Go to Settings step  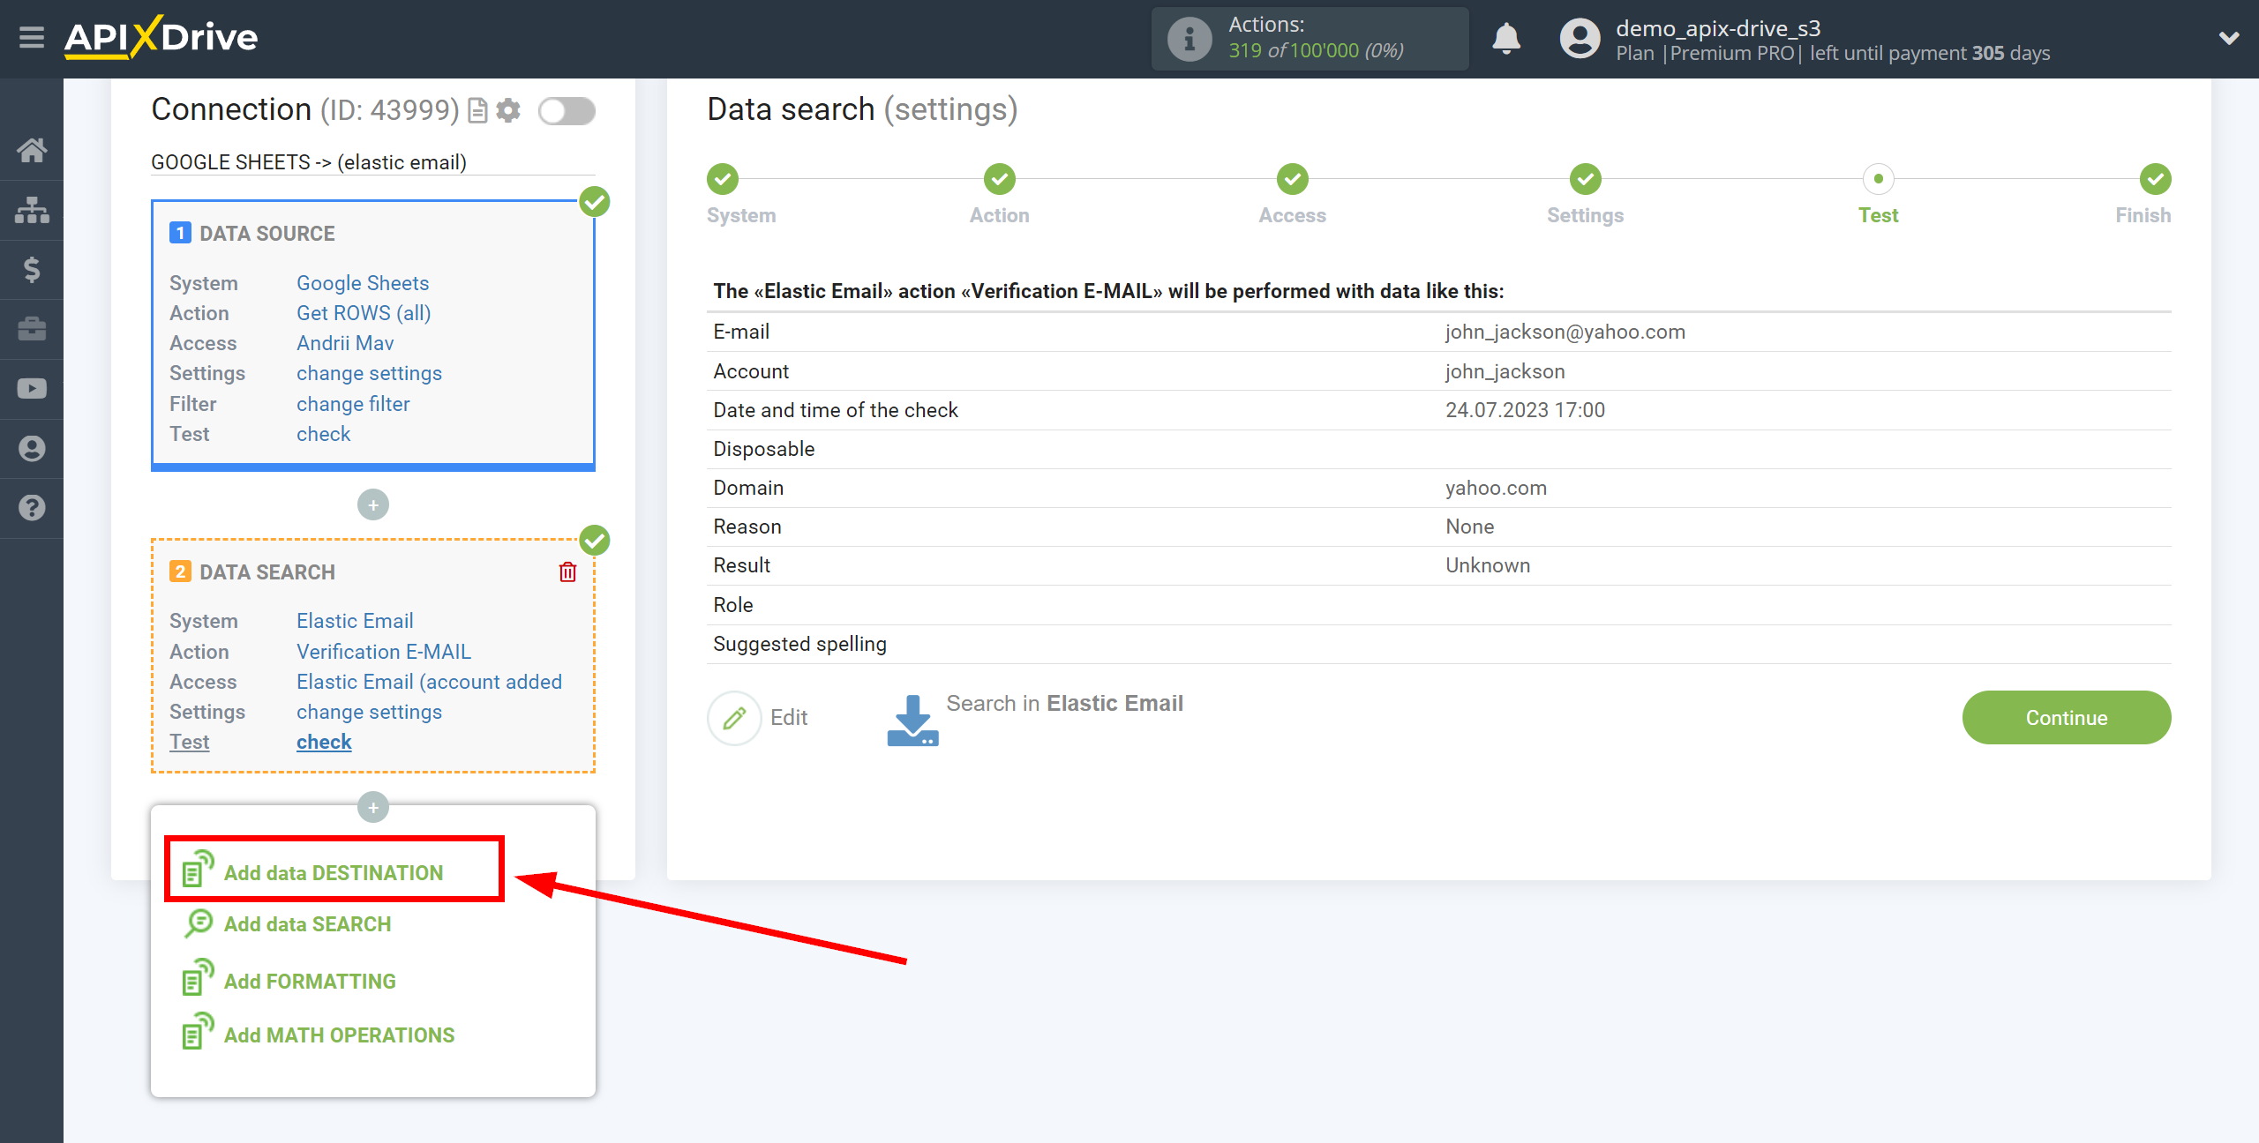(x=1586, y=179)
